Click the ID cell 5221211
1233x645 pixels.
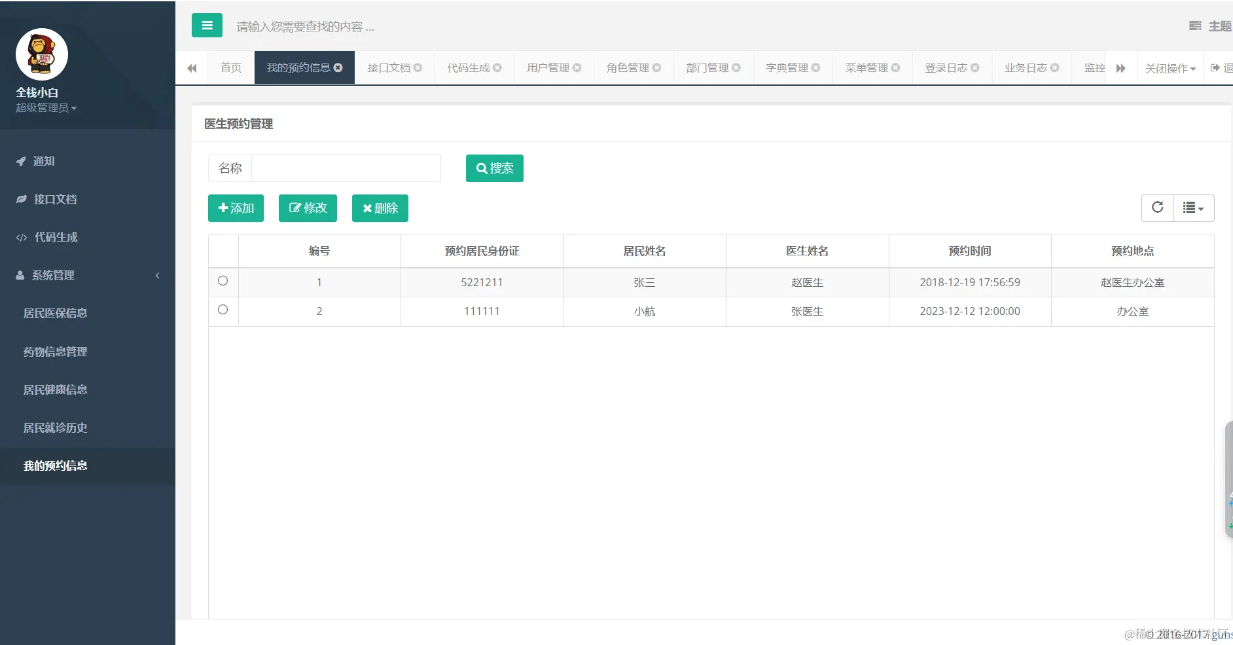pyautogui.click(x=482, y=282)
